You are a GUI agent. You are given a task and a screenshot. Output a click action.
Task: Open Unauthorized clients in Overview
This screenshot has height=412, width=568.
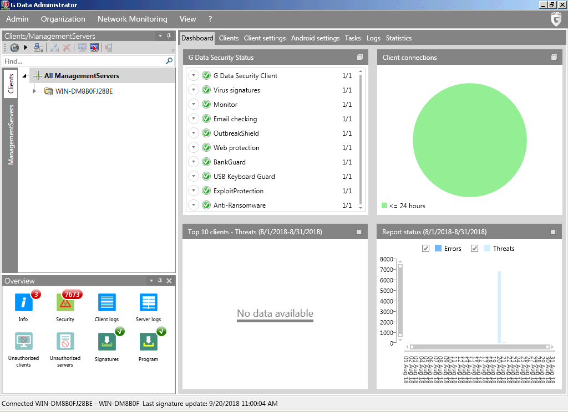click(23, 342)
